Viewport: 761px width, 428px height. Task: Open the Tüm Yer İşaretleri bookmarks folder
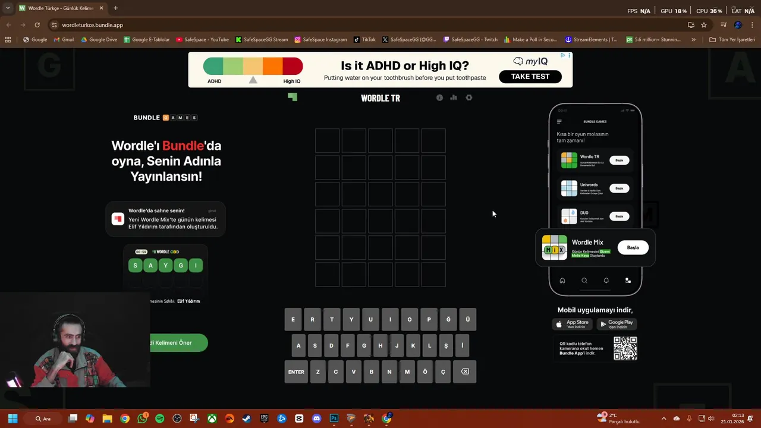point(732,39)
